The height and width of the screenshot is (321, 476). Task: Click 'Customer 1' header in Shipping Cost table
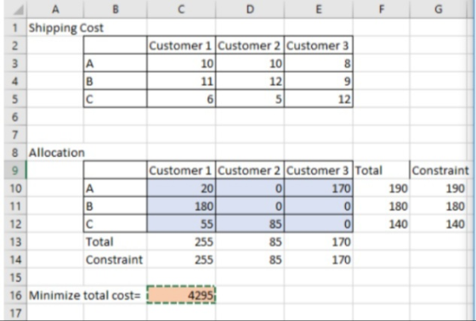pos(181,46)
